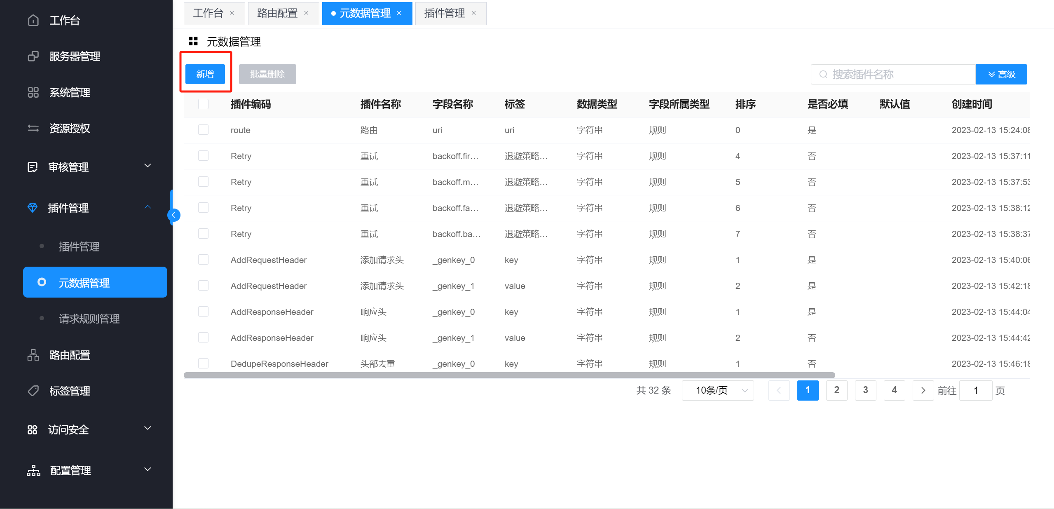Click the 排序 column header

pyautogui.click(x=745, y=104)
